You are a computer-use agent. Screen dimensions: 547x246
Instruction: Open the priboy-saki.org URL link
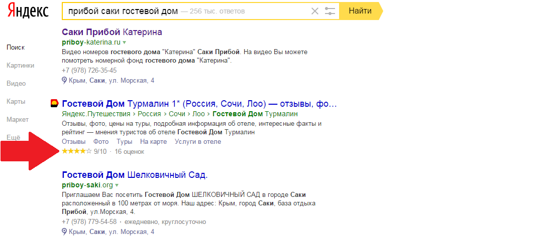click(x=87, y=185)
